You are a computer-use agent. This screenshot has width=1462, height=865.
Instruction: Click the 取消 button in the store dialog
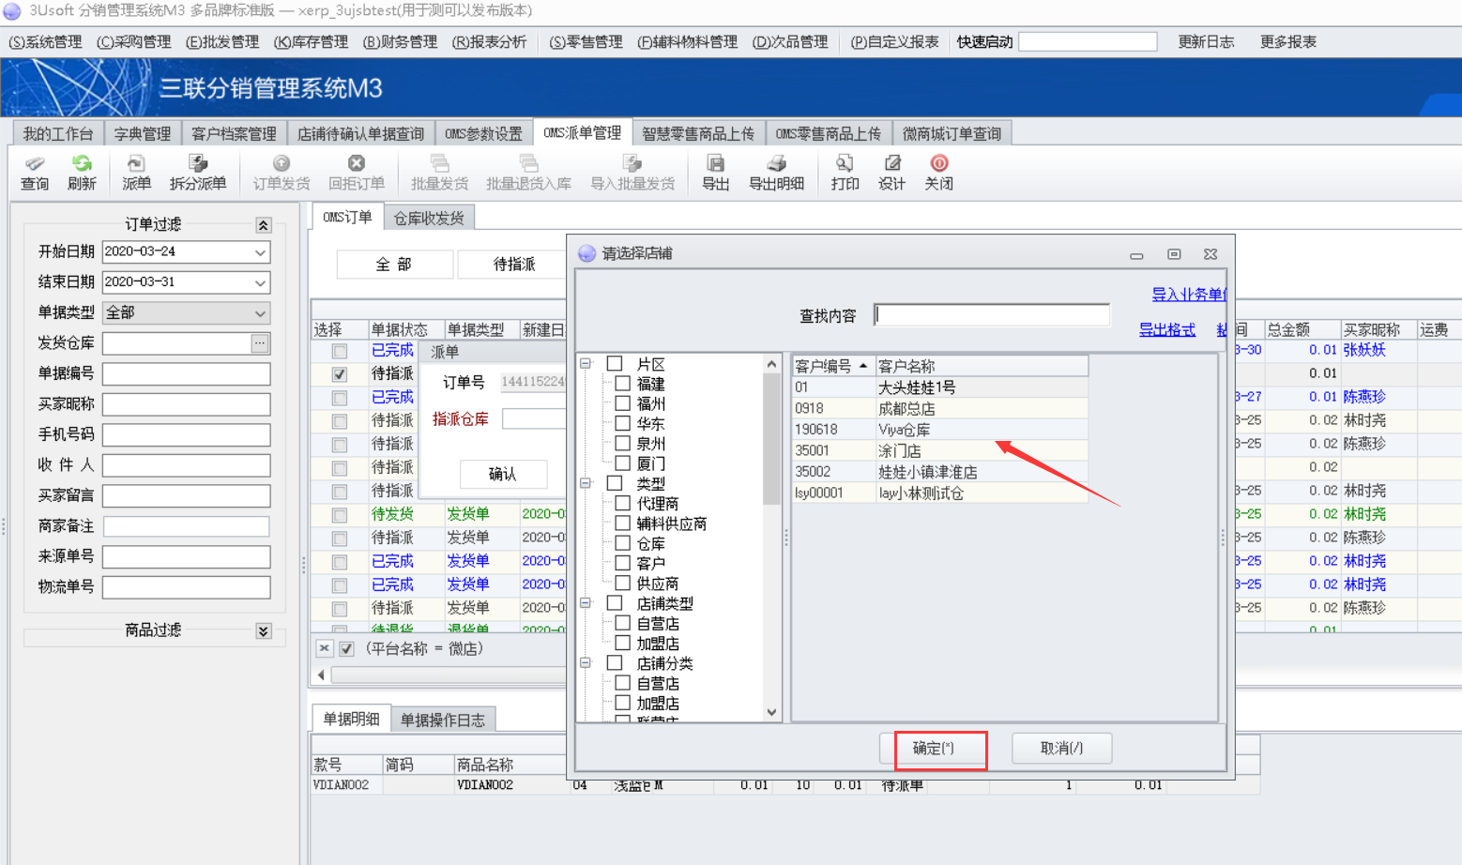point(1061,749)
